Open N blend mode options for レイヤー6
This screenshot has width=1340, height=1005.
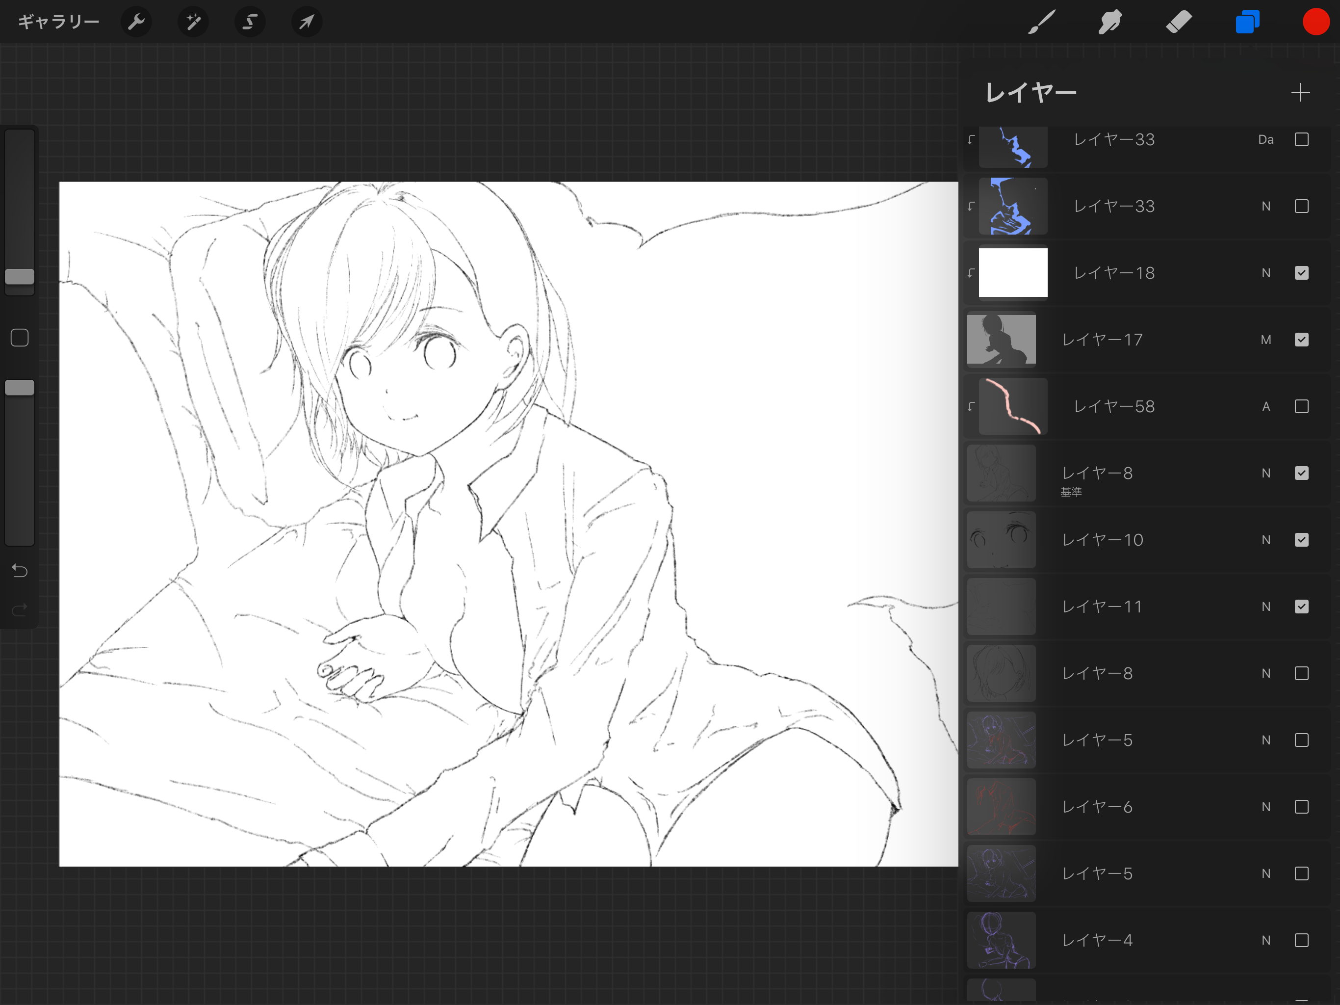pos(1265,807)
